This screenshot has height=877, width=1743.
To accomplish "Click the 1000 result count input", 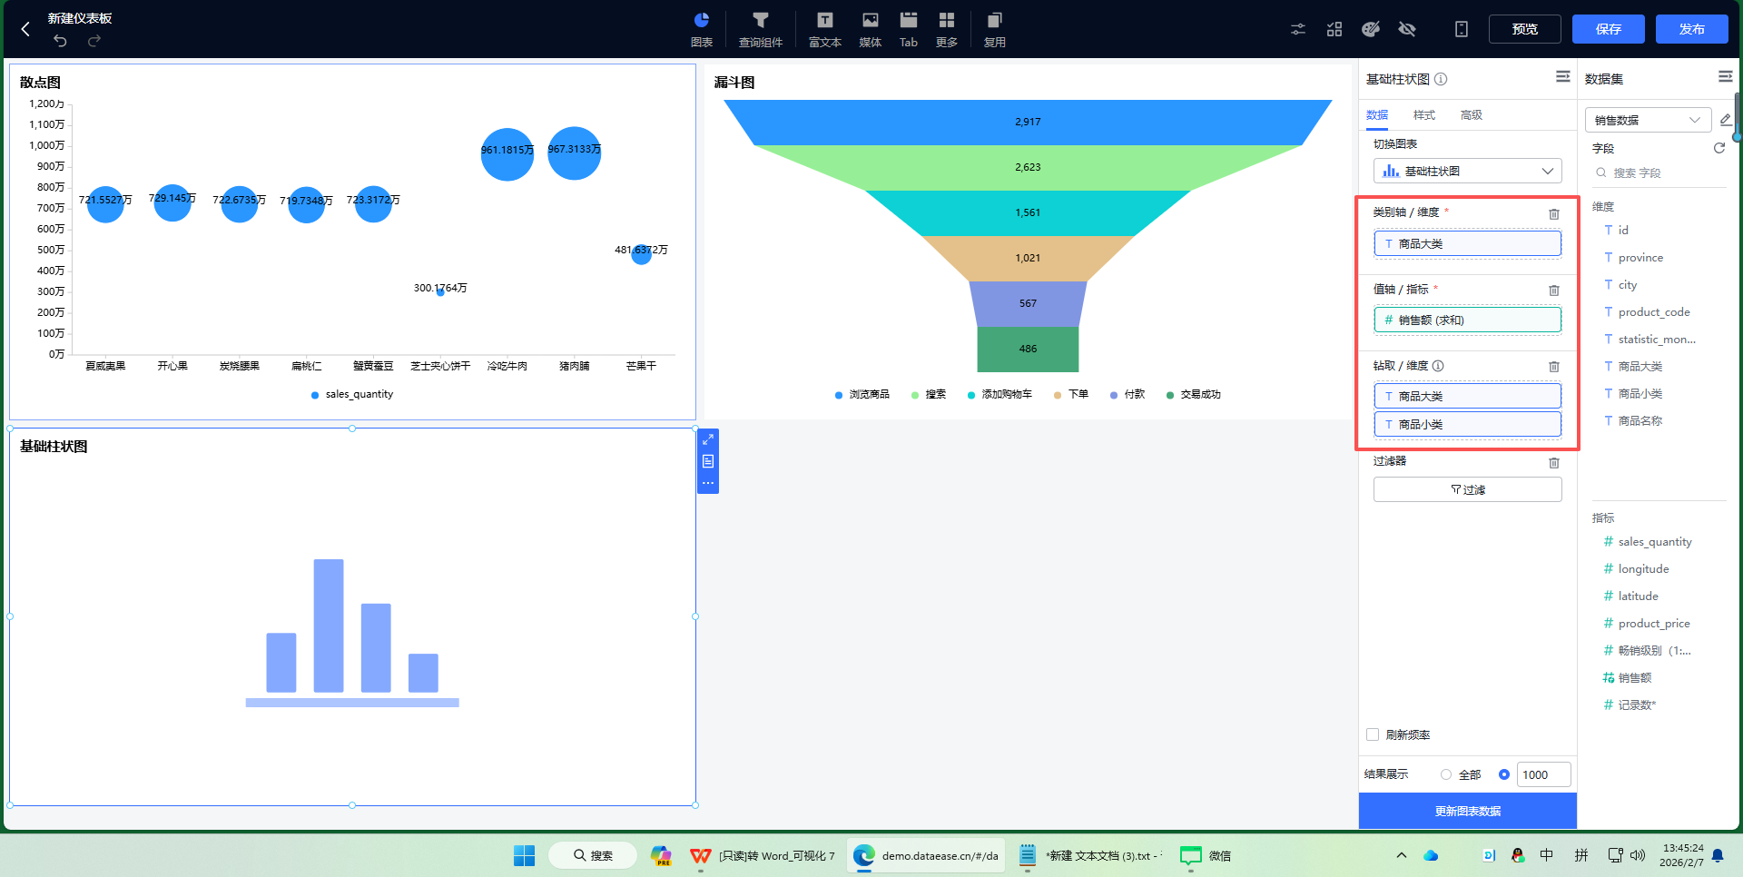I will point(1543,774).
